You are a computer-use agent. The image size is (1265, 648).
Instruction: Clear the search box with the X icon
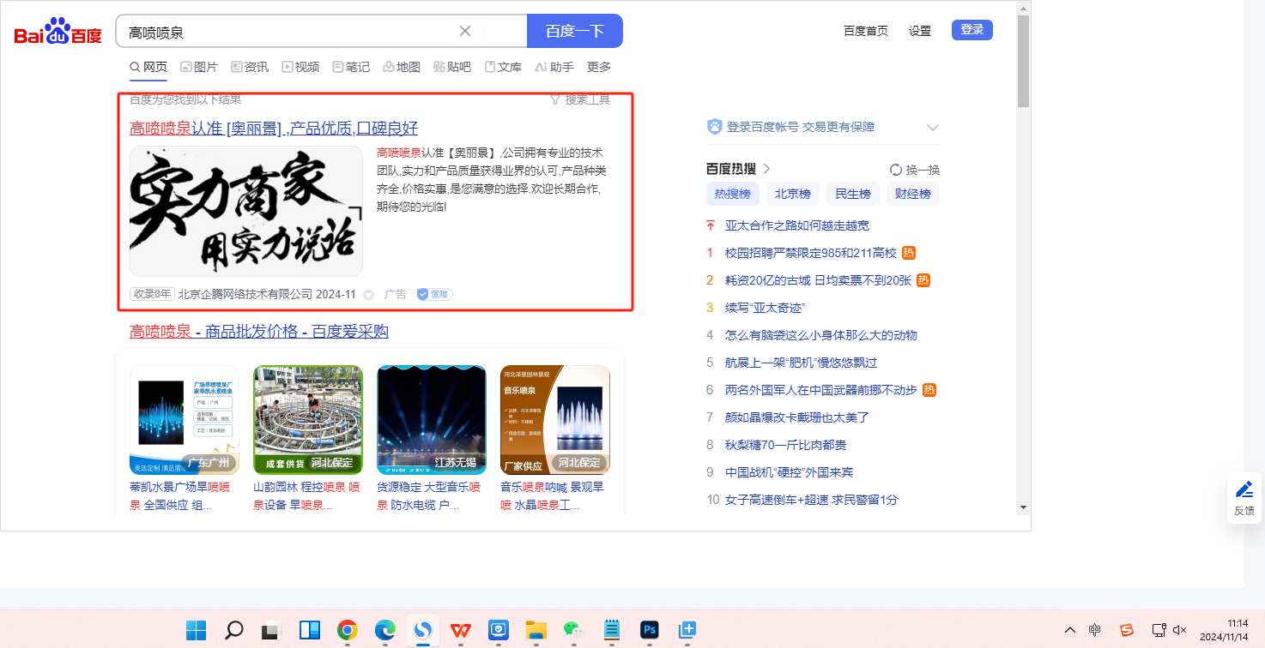pyautogui.click(x=465, y=31)
